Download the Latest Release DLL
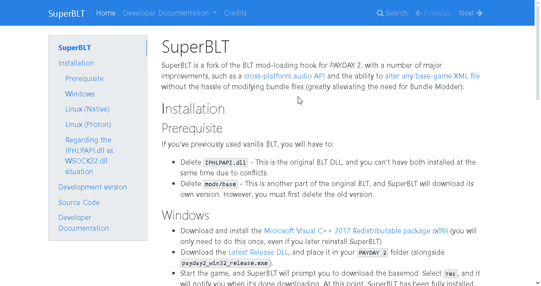 (258, 252)
